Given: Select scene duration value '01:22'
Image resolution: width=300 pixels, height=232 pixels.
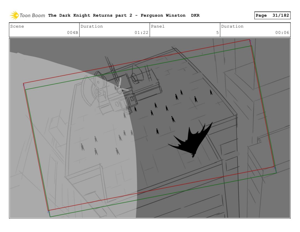Looking at the screenshot, I should tap(141, 32).
